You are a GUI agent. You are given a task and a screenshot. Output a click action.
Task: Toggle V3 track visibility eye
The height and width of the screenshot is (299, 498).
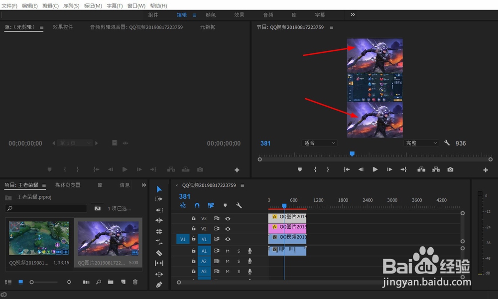[228, 219]
